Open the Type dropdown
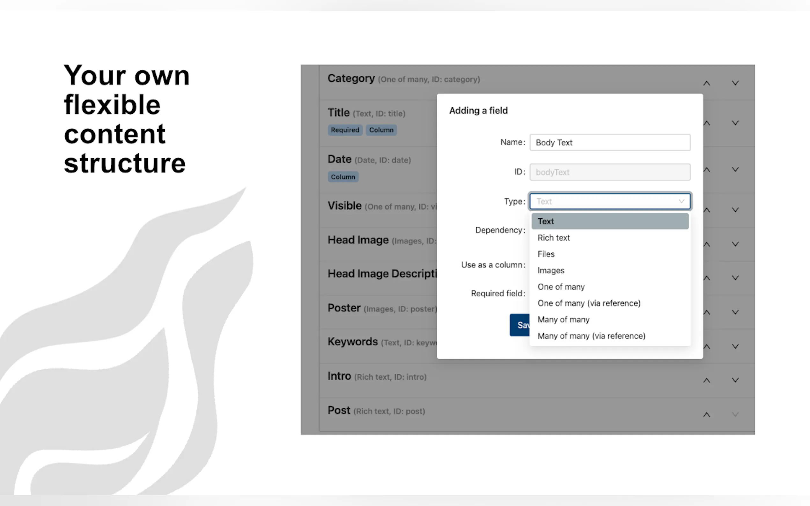 tap(609, 201)
